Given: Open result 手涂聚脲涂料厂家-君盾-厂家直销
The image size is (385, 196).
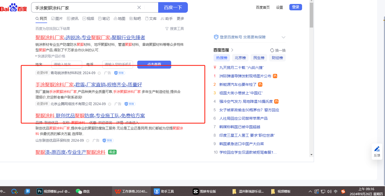Looking at the screenshot, I should coord(89,85).
